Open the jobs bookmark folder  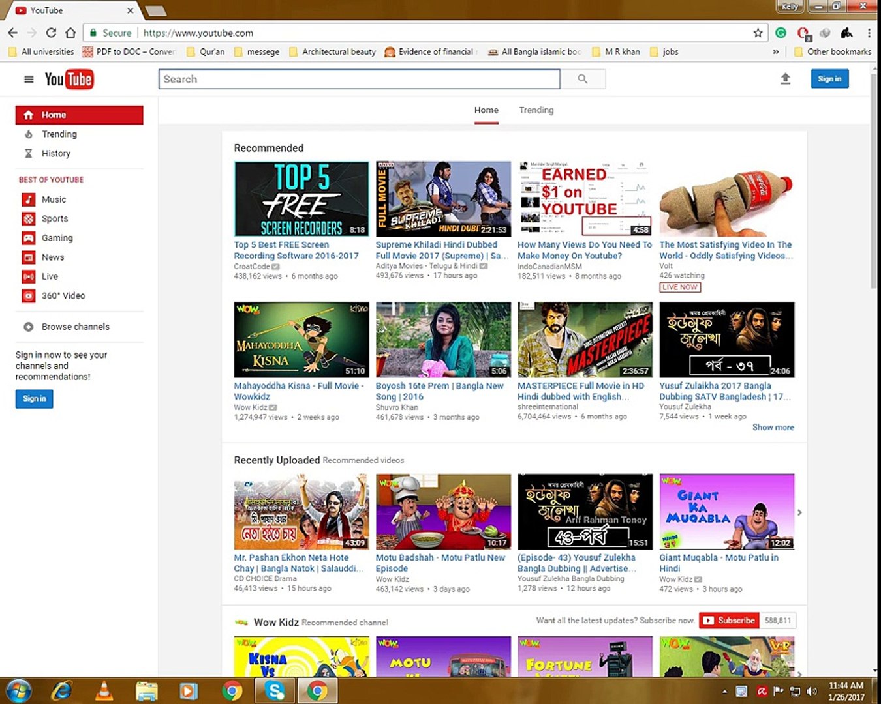664,52
